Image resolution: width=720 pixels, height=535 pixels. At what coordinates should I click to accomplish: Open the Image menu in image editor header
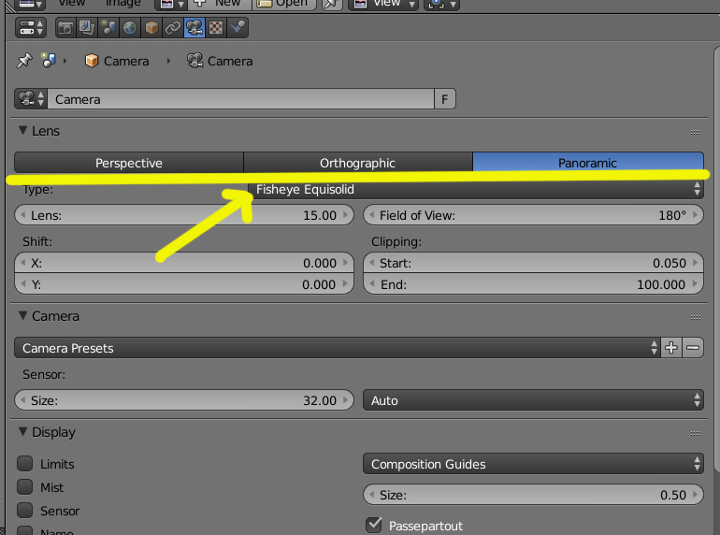tap(122, 3)
